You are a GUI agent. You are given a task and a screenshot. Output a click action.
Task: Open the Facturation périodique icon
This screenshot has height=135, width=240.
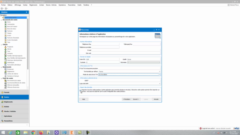[6, 65]
